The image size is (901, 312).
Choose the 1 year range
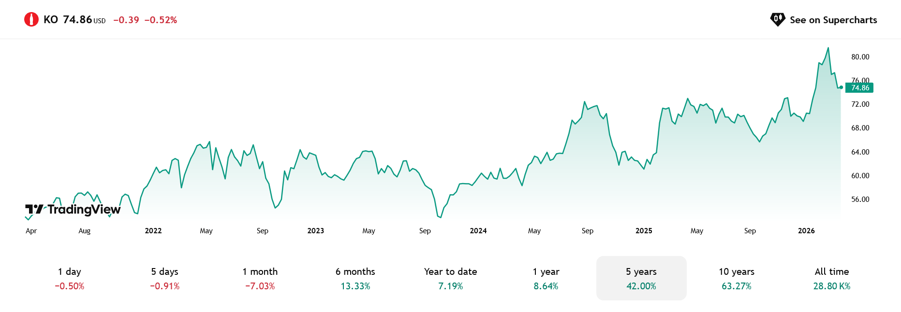[x=546, y=278]
